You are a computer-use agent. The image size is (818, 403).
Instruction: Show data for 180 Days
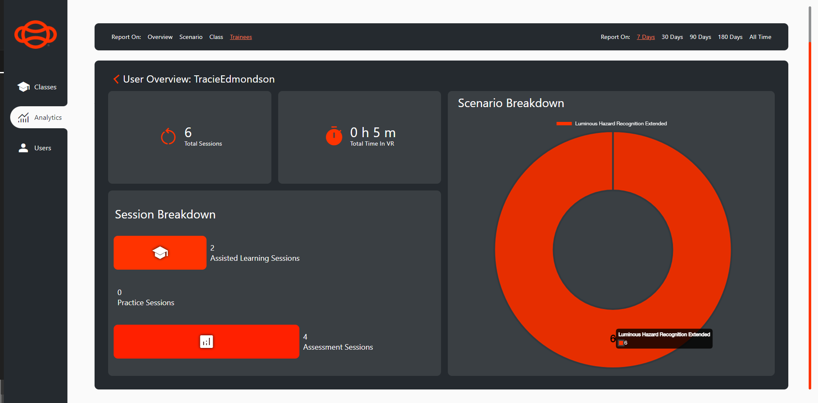[730, 37]
